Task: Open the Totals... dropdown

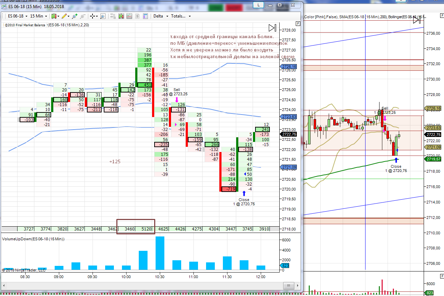Action: 181,16
